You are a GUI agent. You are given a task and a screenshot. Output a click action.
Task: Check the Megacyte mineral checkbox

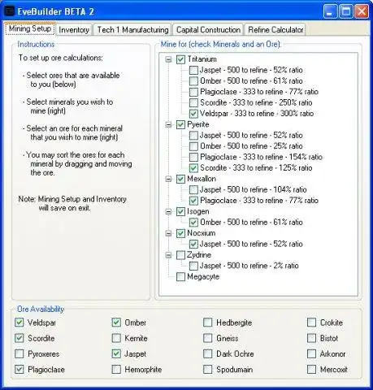pos(180,277)
